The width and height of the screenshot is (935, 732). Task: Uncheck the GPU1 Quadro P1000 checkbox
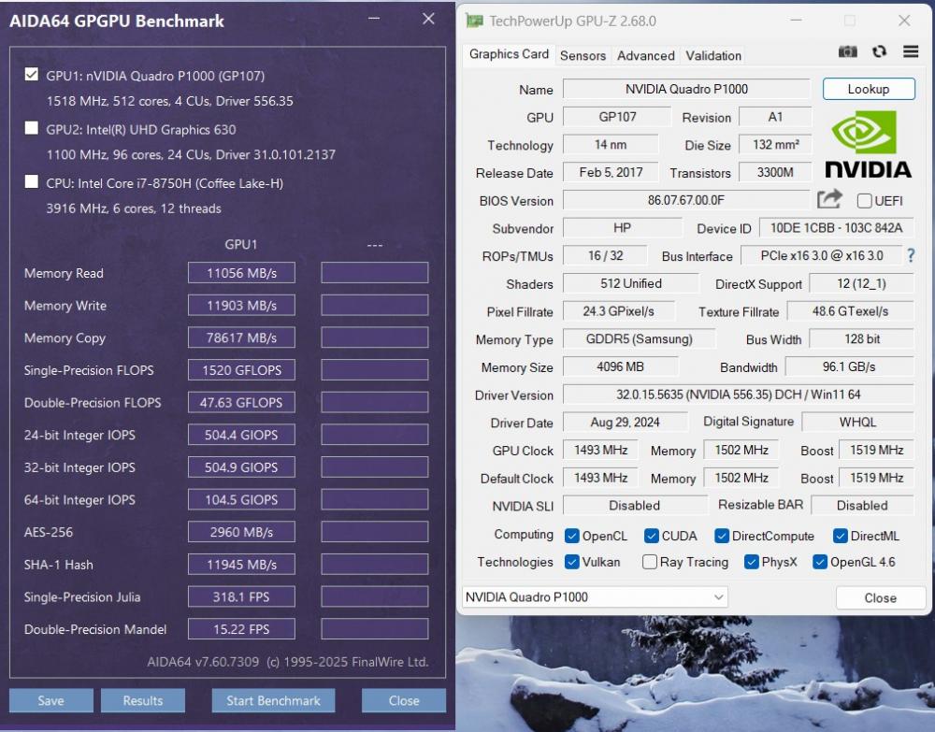click(x=32, y=75)
